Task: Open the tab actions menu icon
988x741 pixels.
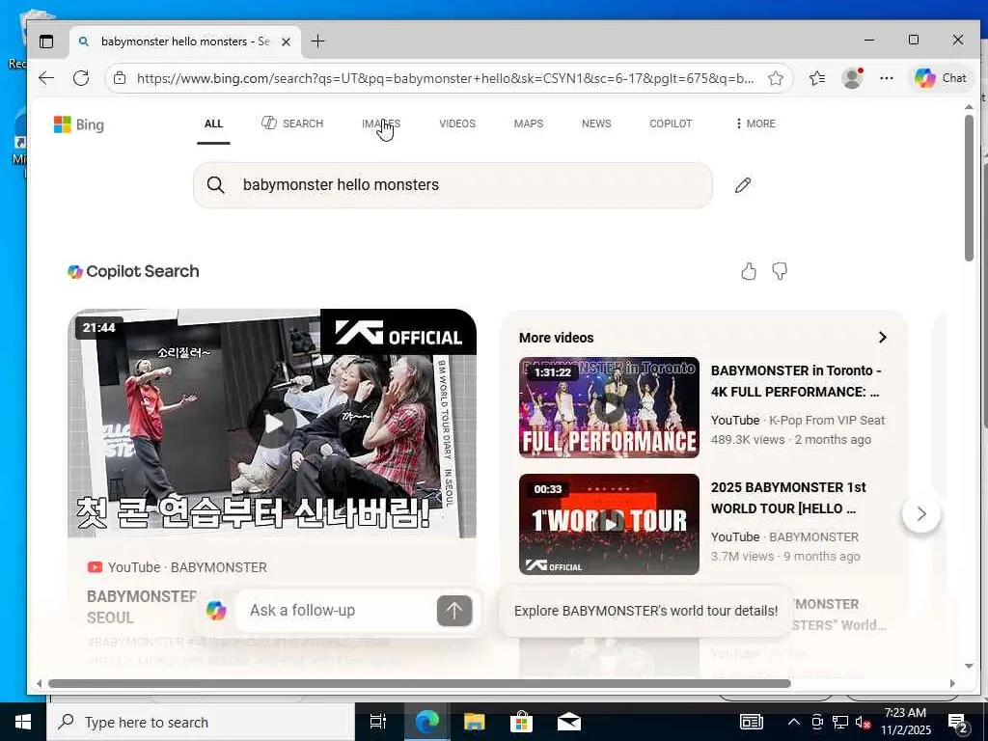Action: tap(46, 41)
